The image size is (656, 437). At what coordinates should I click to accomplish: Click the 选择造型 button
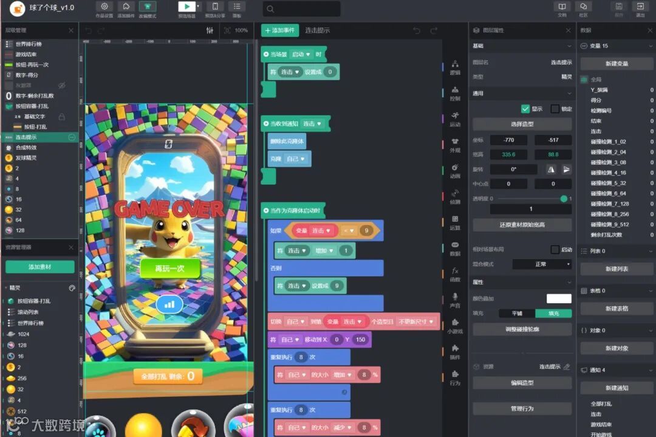(522, 125)
